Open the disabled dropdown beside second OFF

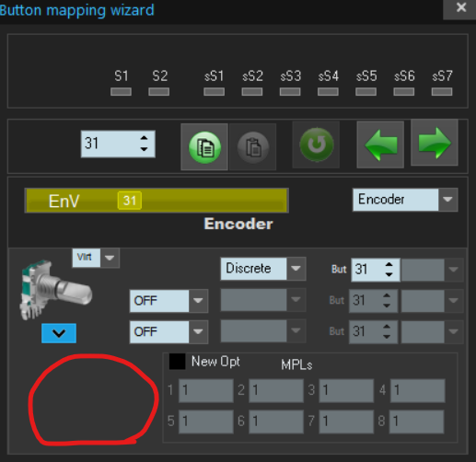(x=263, y=330)
